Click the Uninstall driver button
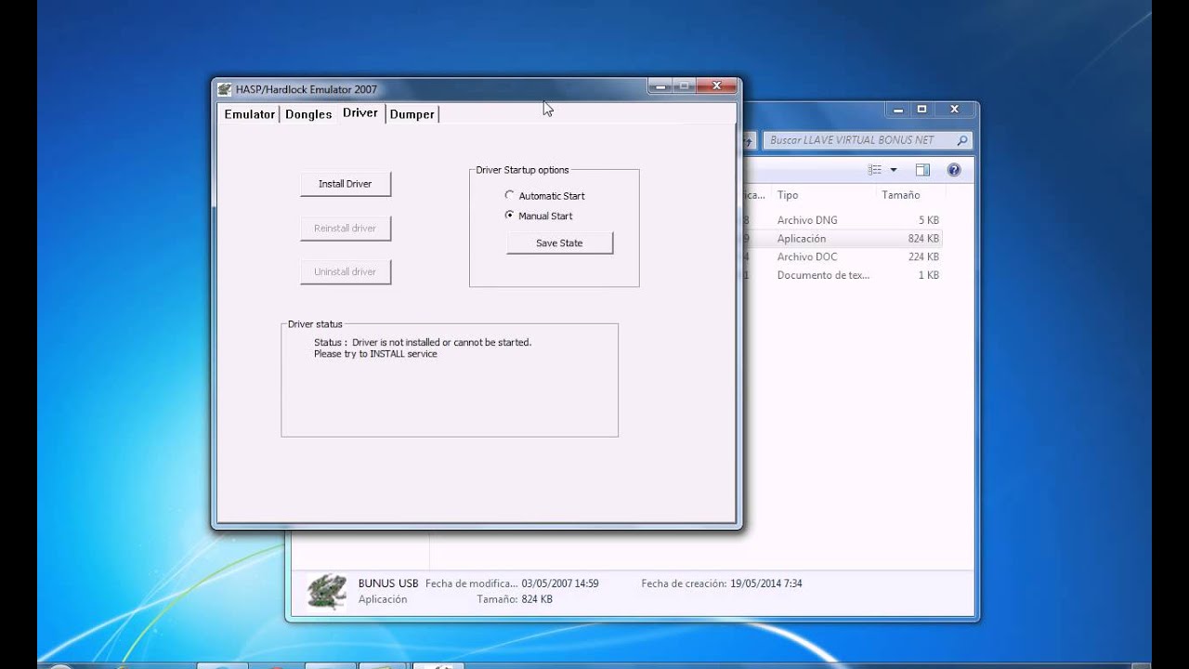 coord(346,272)
